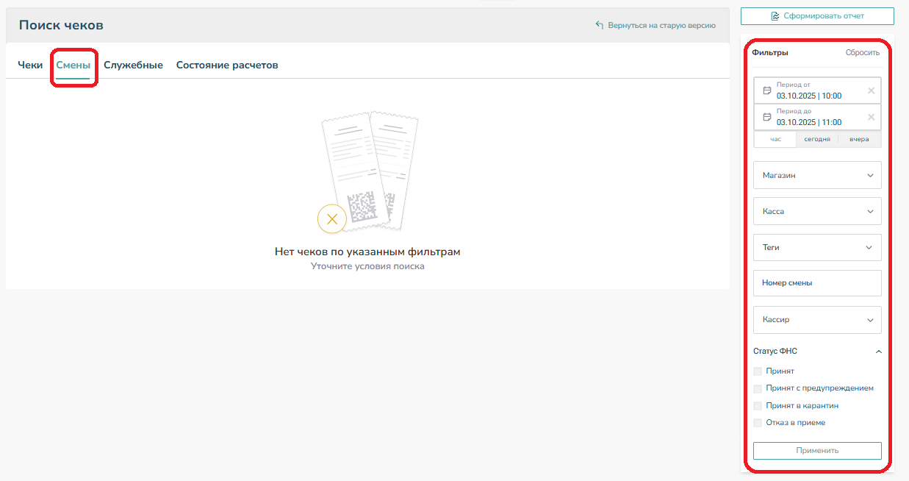Expand the Касса dropdown list
This screenshot has height=481, width=909.
817,212
